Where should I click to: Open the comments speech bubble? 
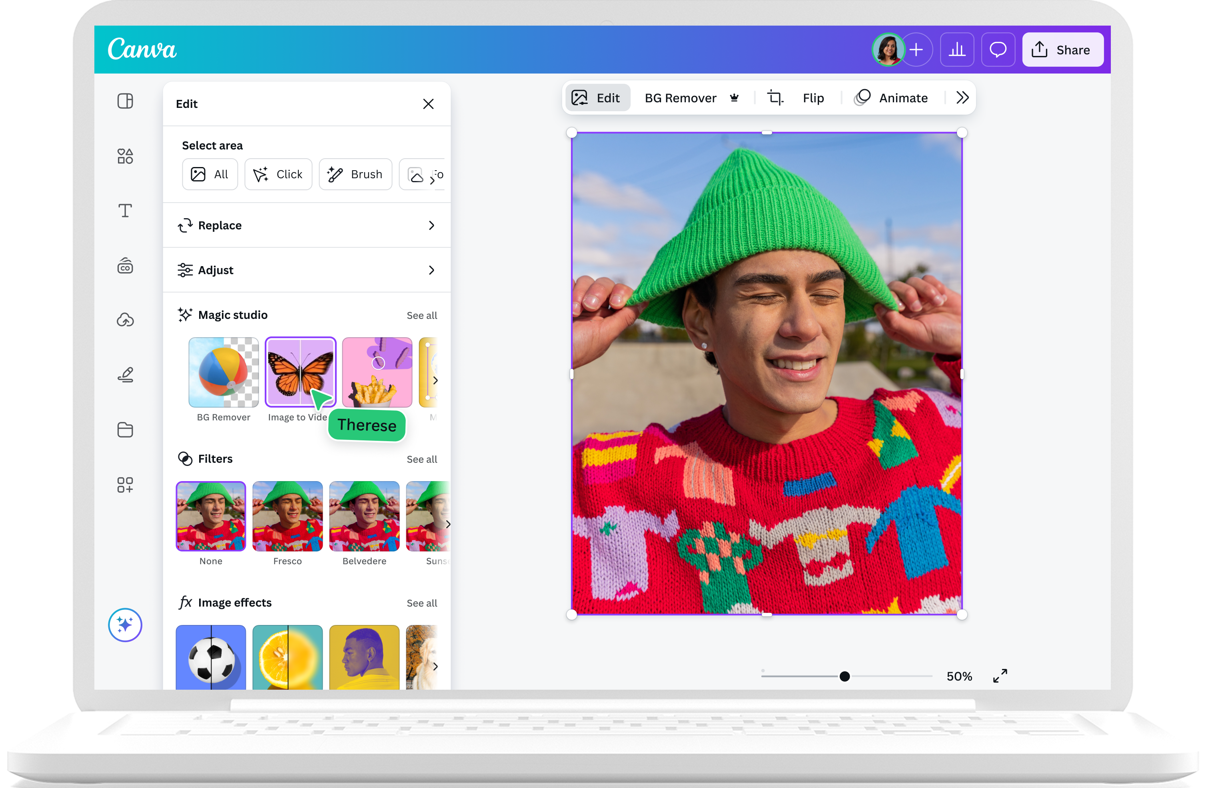click(x=998, y=50)
